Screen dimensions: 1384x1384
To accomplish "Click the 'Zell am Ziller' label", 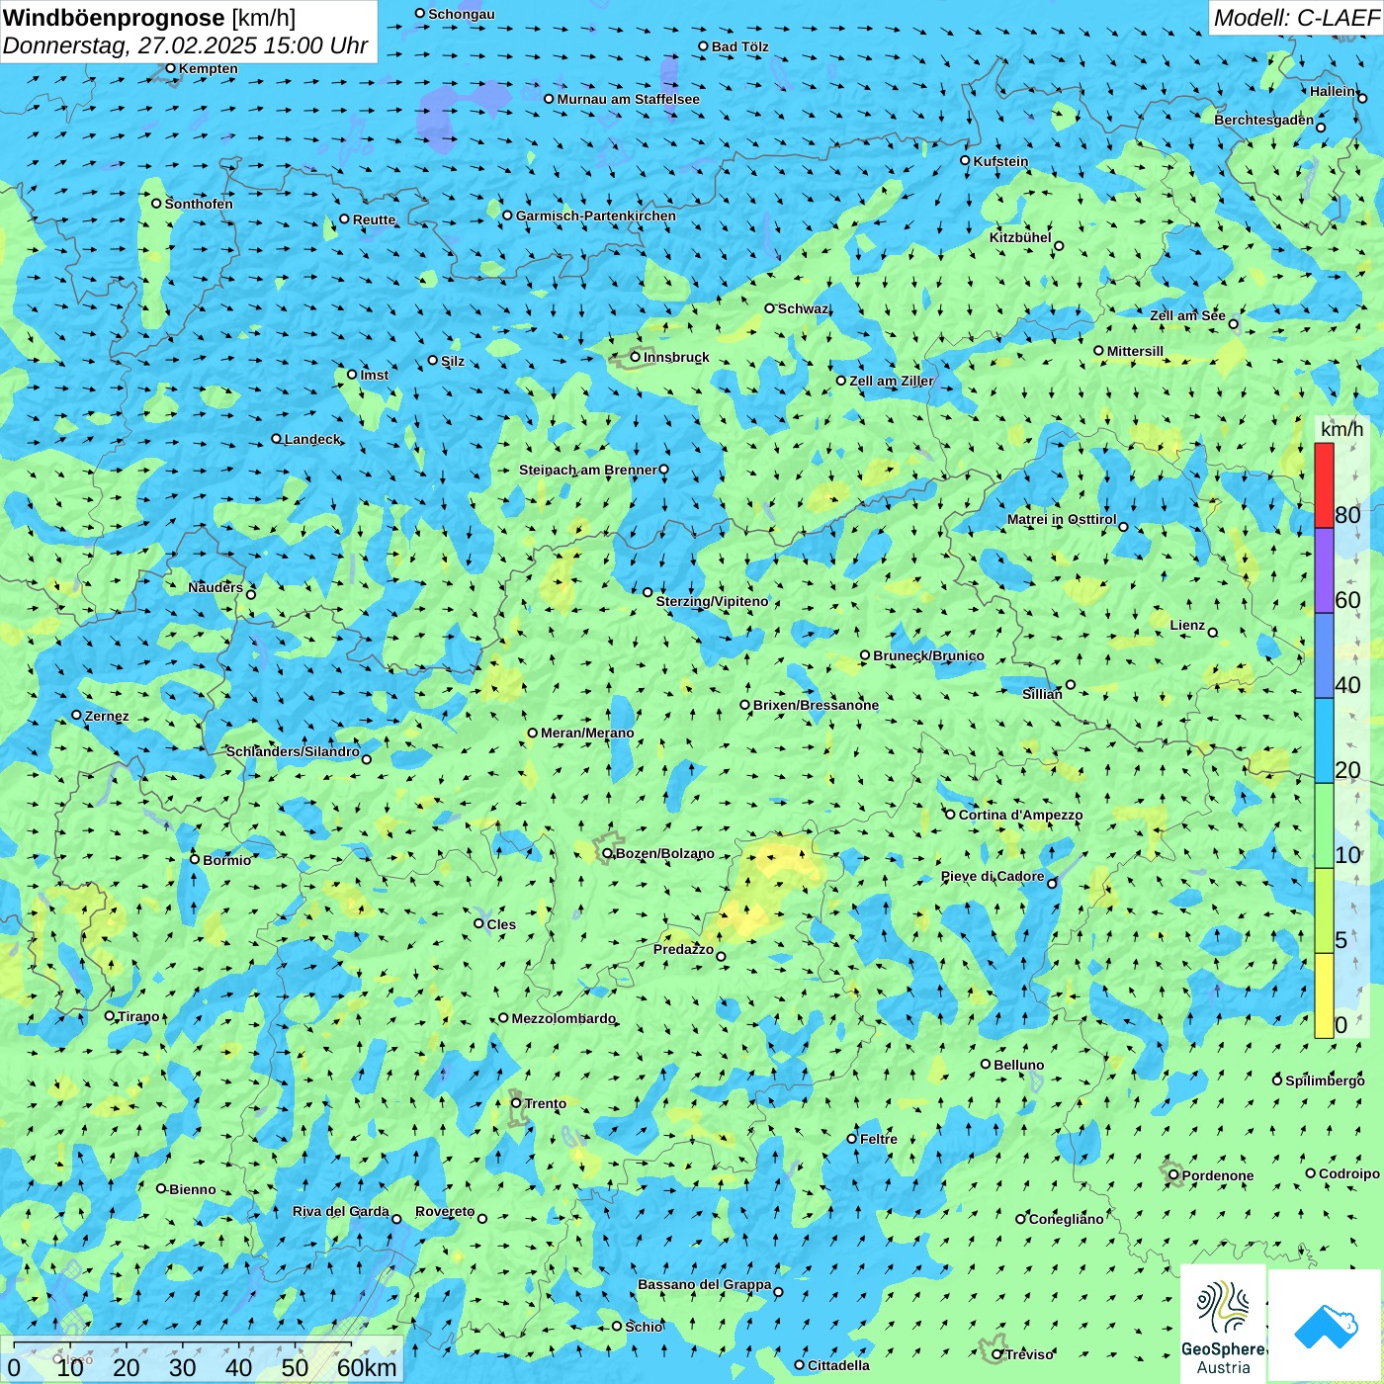I will coord(892,381).
